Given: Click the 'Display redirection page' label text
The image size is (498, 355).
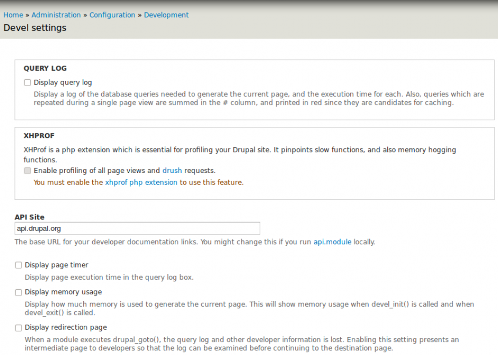Looking at the screenshot, I should pyautogui.click(x=66, y=327).
